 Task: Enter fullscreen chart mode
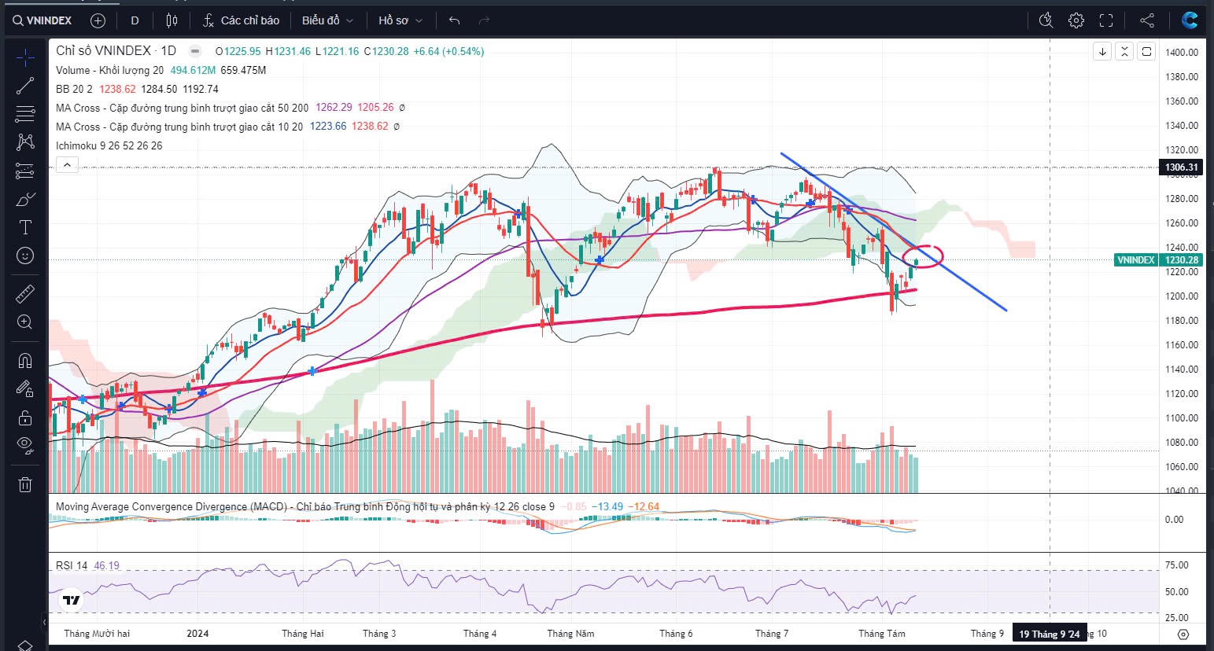(x=1106, y=20)
